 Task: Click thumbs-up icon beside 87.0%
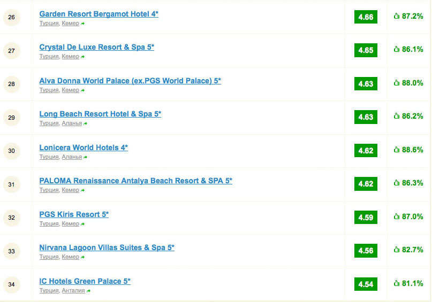397,216
